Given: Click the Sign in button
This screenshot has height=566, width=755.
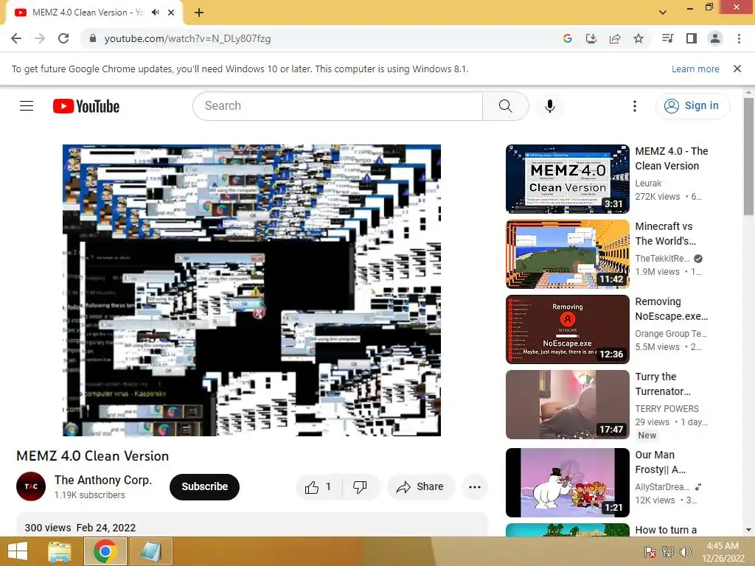Looking at the screenshot, I should coord(692,106).
